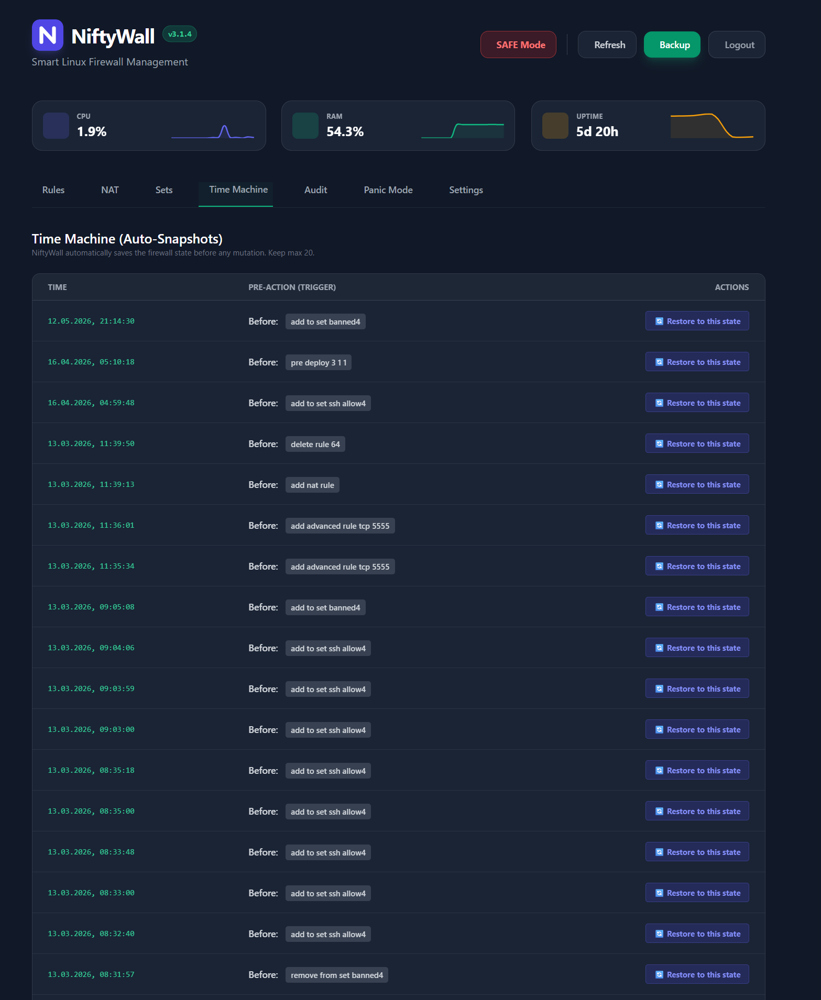This screenshot has width=821, height=1000.
Task: Click timestamp 13.03.2026, 11:39:50
Action: click(x=91, y=443)
